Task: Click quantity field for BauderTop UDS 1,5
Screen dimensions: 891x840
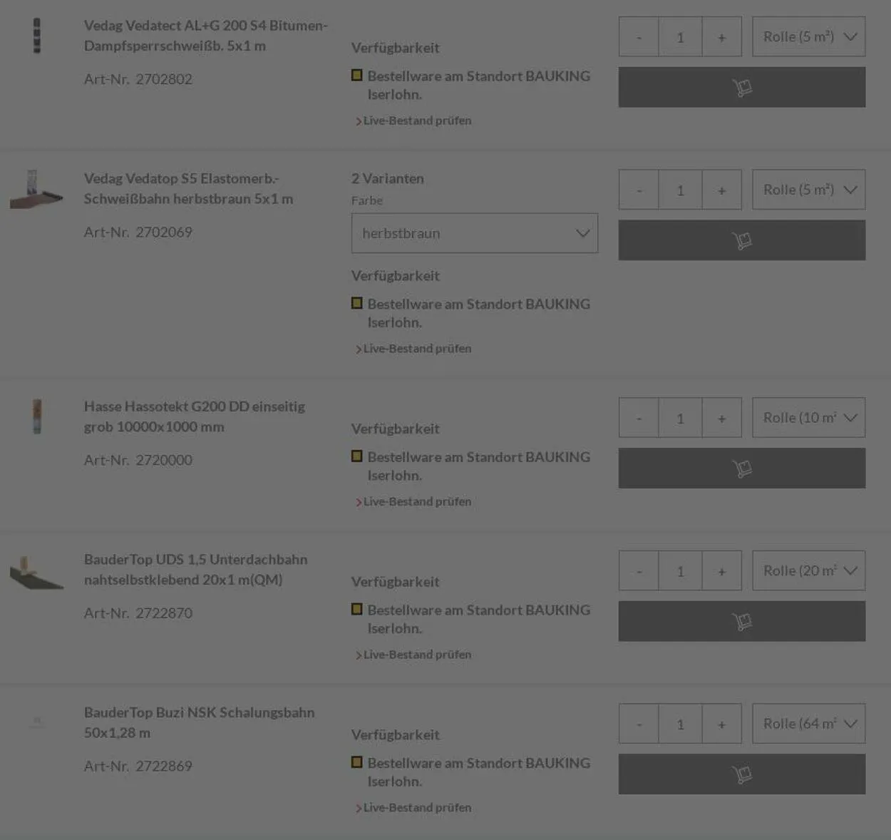Action: coord(680,570)
